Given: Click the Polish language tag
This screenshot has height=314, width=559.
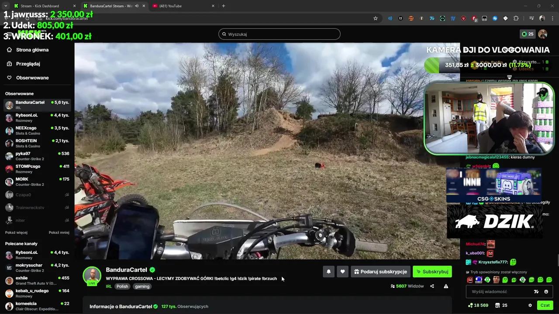Looking at the screenshot, I should tap(122, 287).
